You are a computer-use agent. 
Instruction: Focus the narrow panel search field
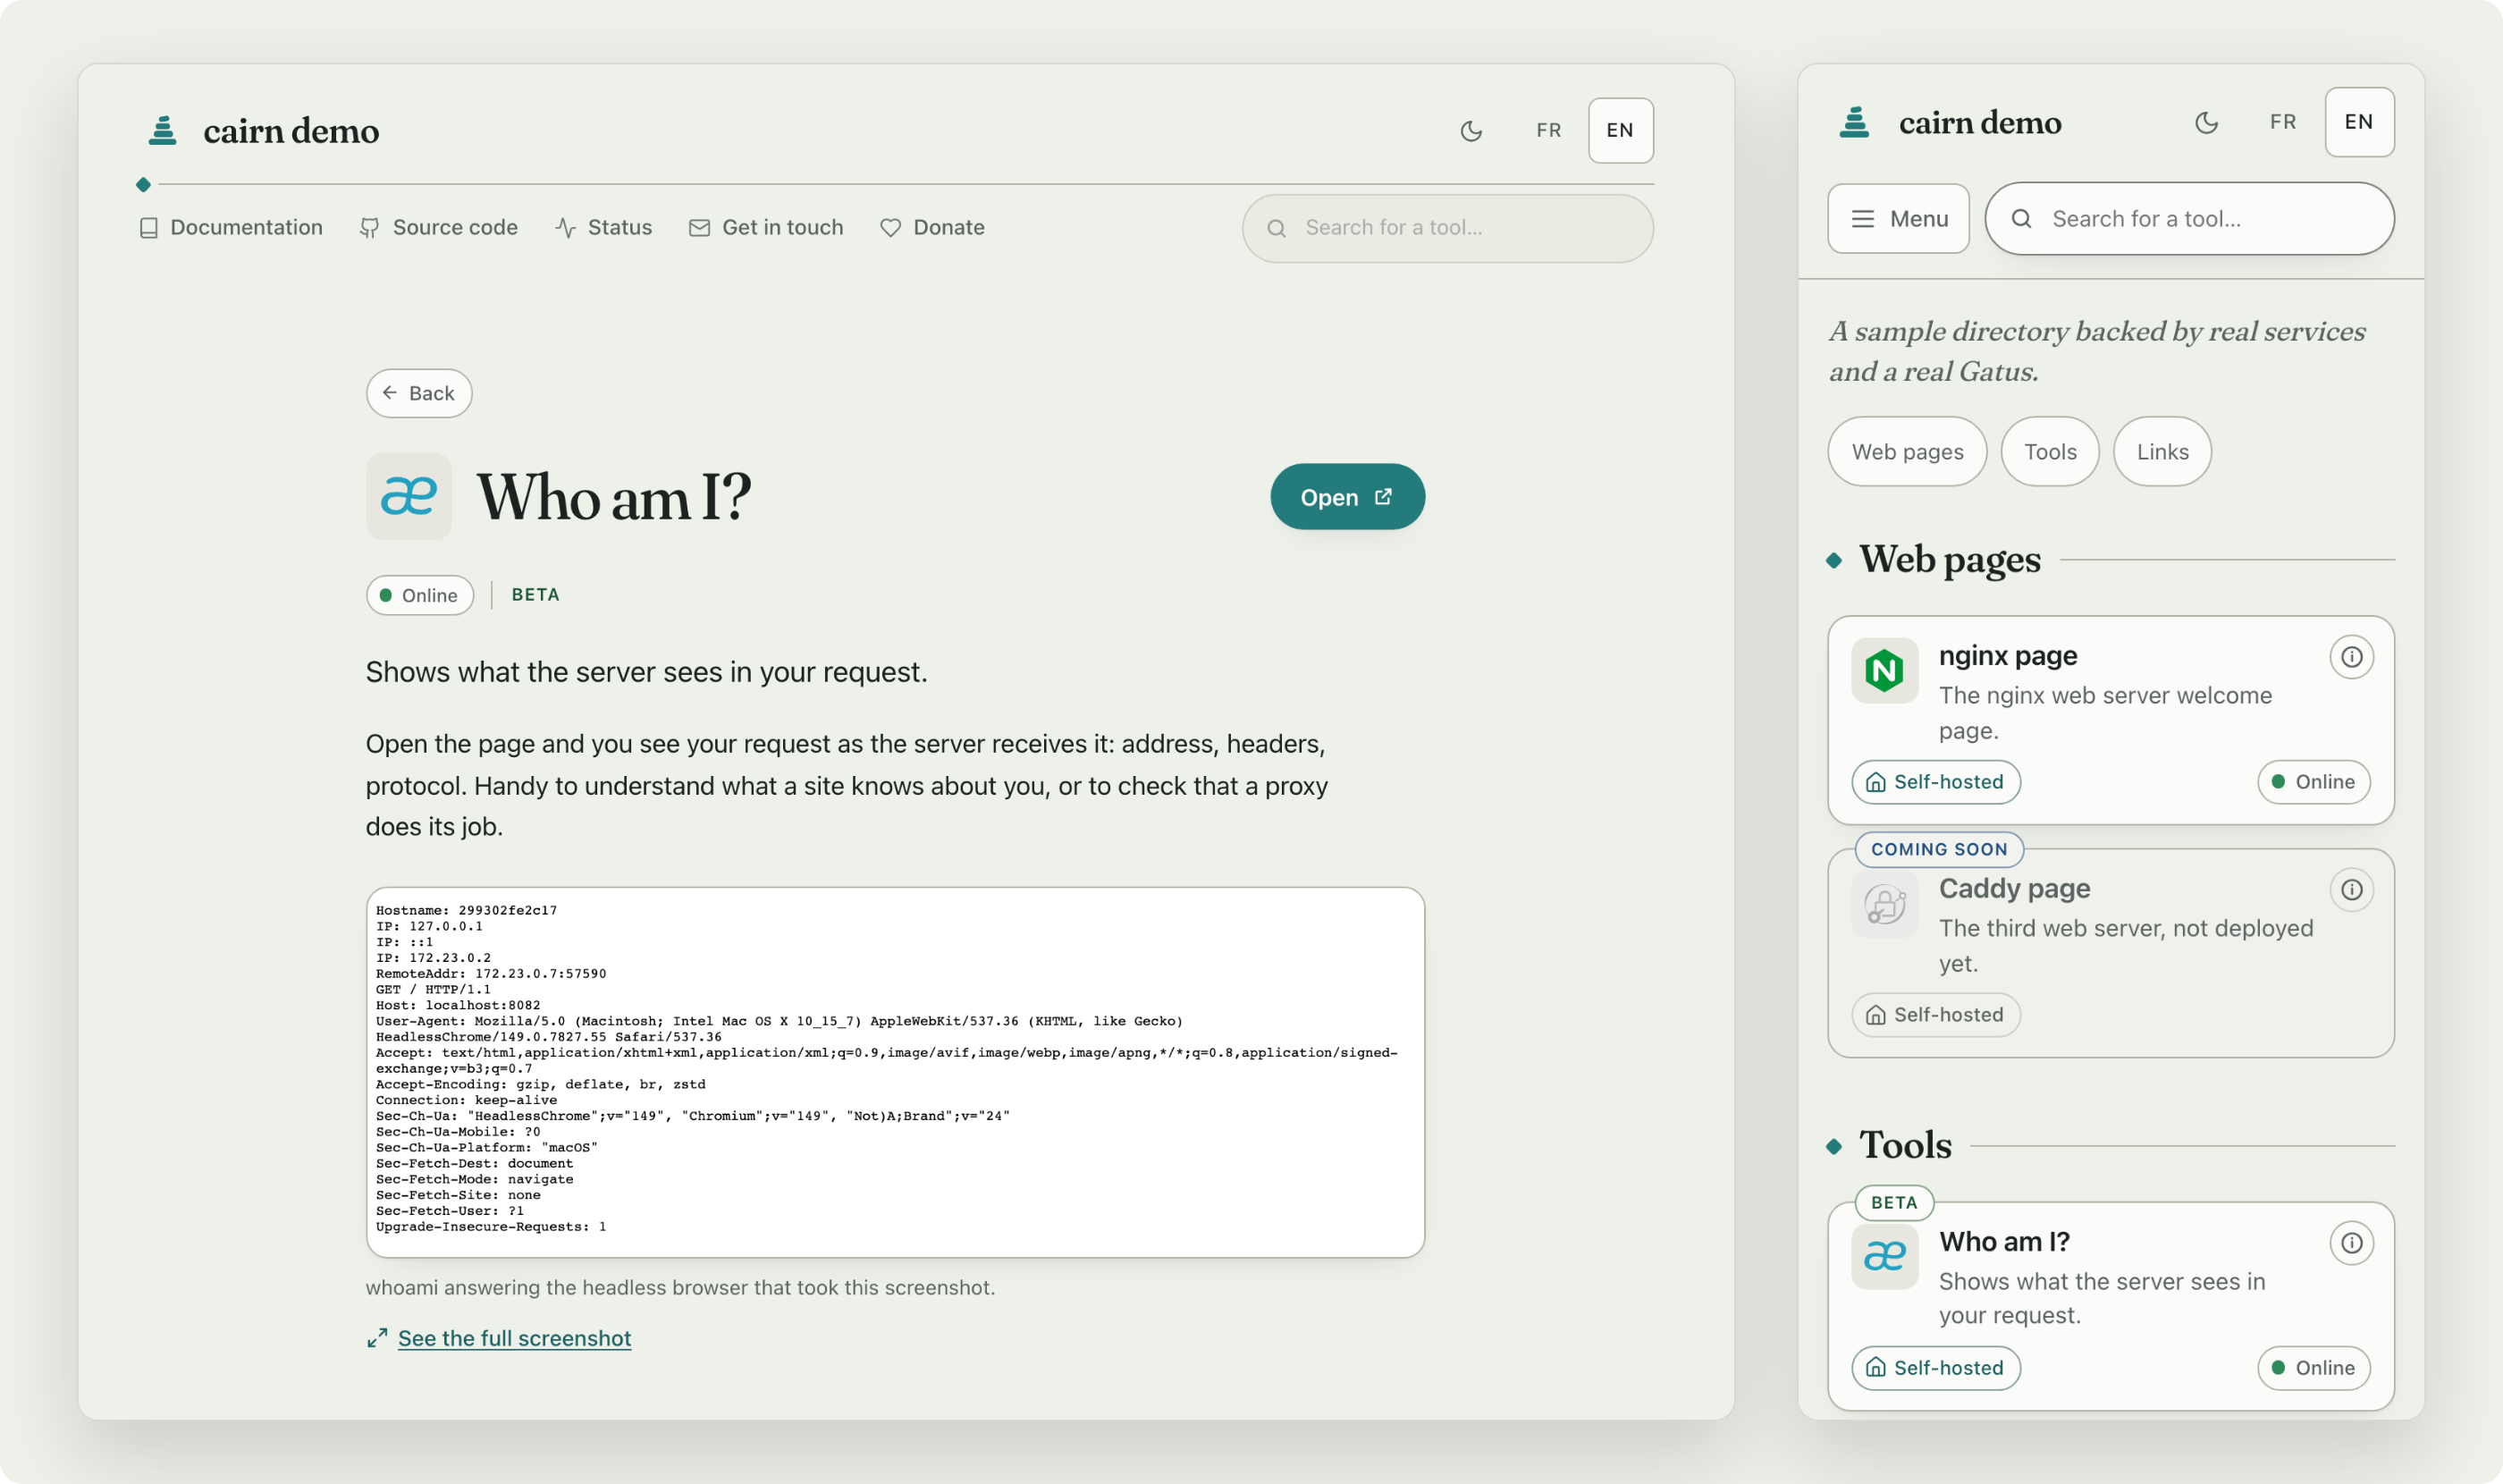click(x=2189, y=218)
